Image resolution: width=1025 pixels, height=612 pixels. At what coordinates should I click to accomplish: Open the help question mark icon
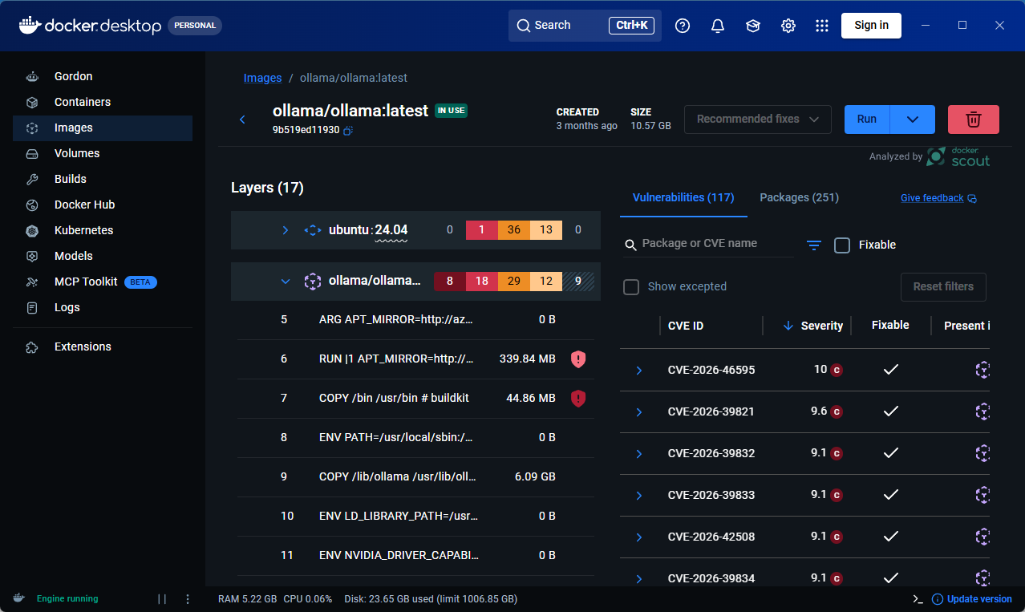[x=683, y=26]
